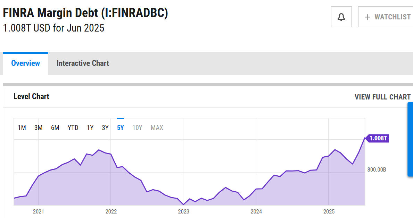Select the 1Y time range
The image size is (413, 218).
click(x=90, y=128)
